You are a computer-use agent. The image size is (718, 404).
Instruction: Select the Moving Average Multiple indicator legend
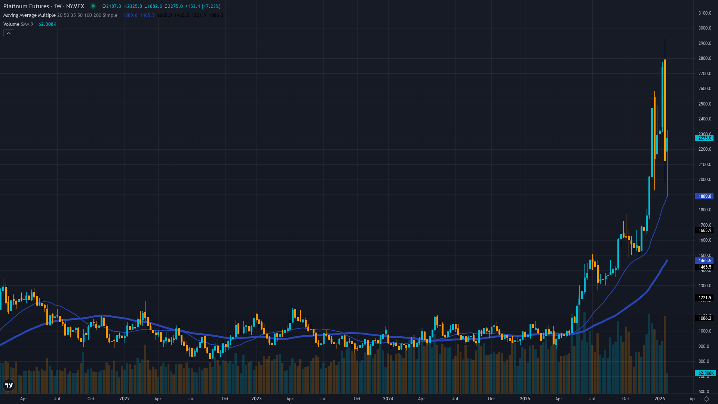[x=60, y=15]
